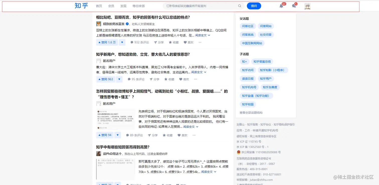Upvote with the 赞同 963 button
Image resolution: width=379 pixels, height=185 pixels.
pyautogui.click(x=106, y=79)
